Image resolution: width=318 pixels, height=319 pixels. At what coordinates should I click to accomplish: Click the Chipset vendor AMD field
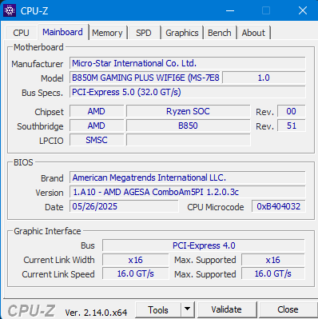click(x=97, y=111)
